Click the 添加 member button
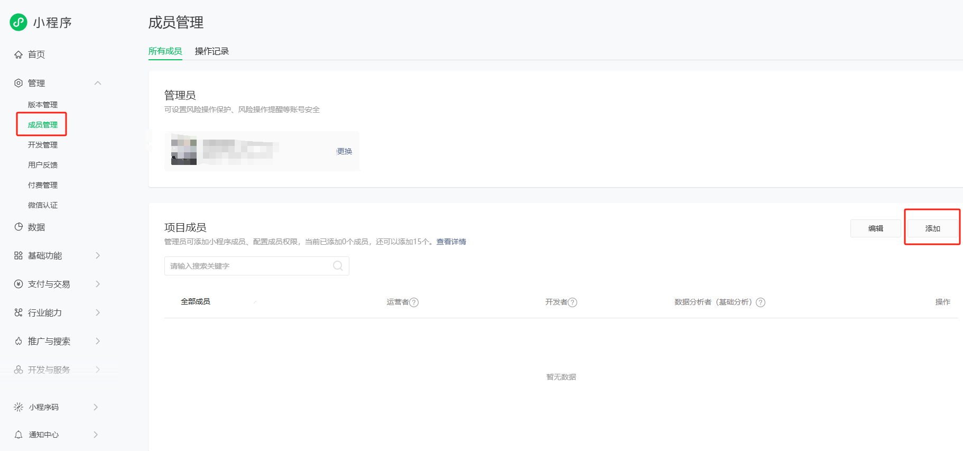 933,228
